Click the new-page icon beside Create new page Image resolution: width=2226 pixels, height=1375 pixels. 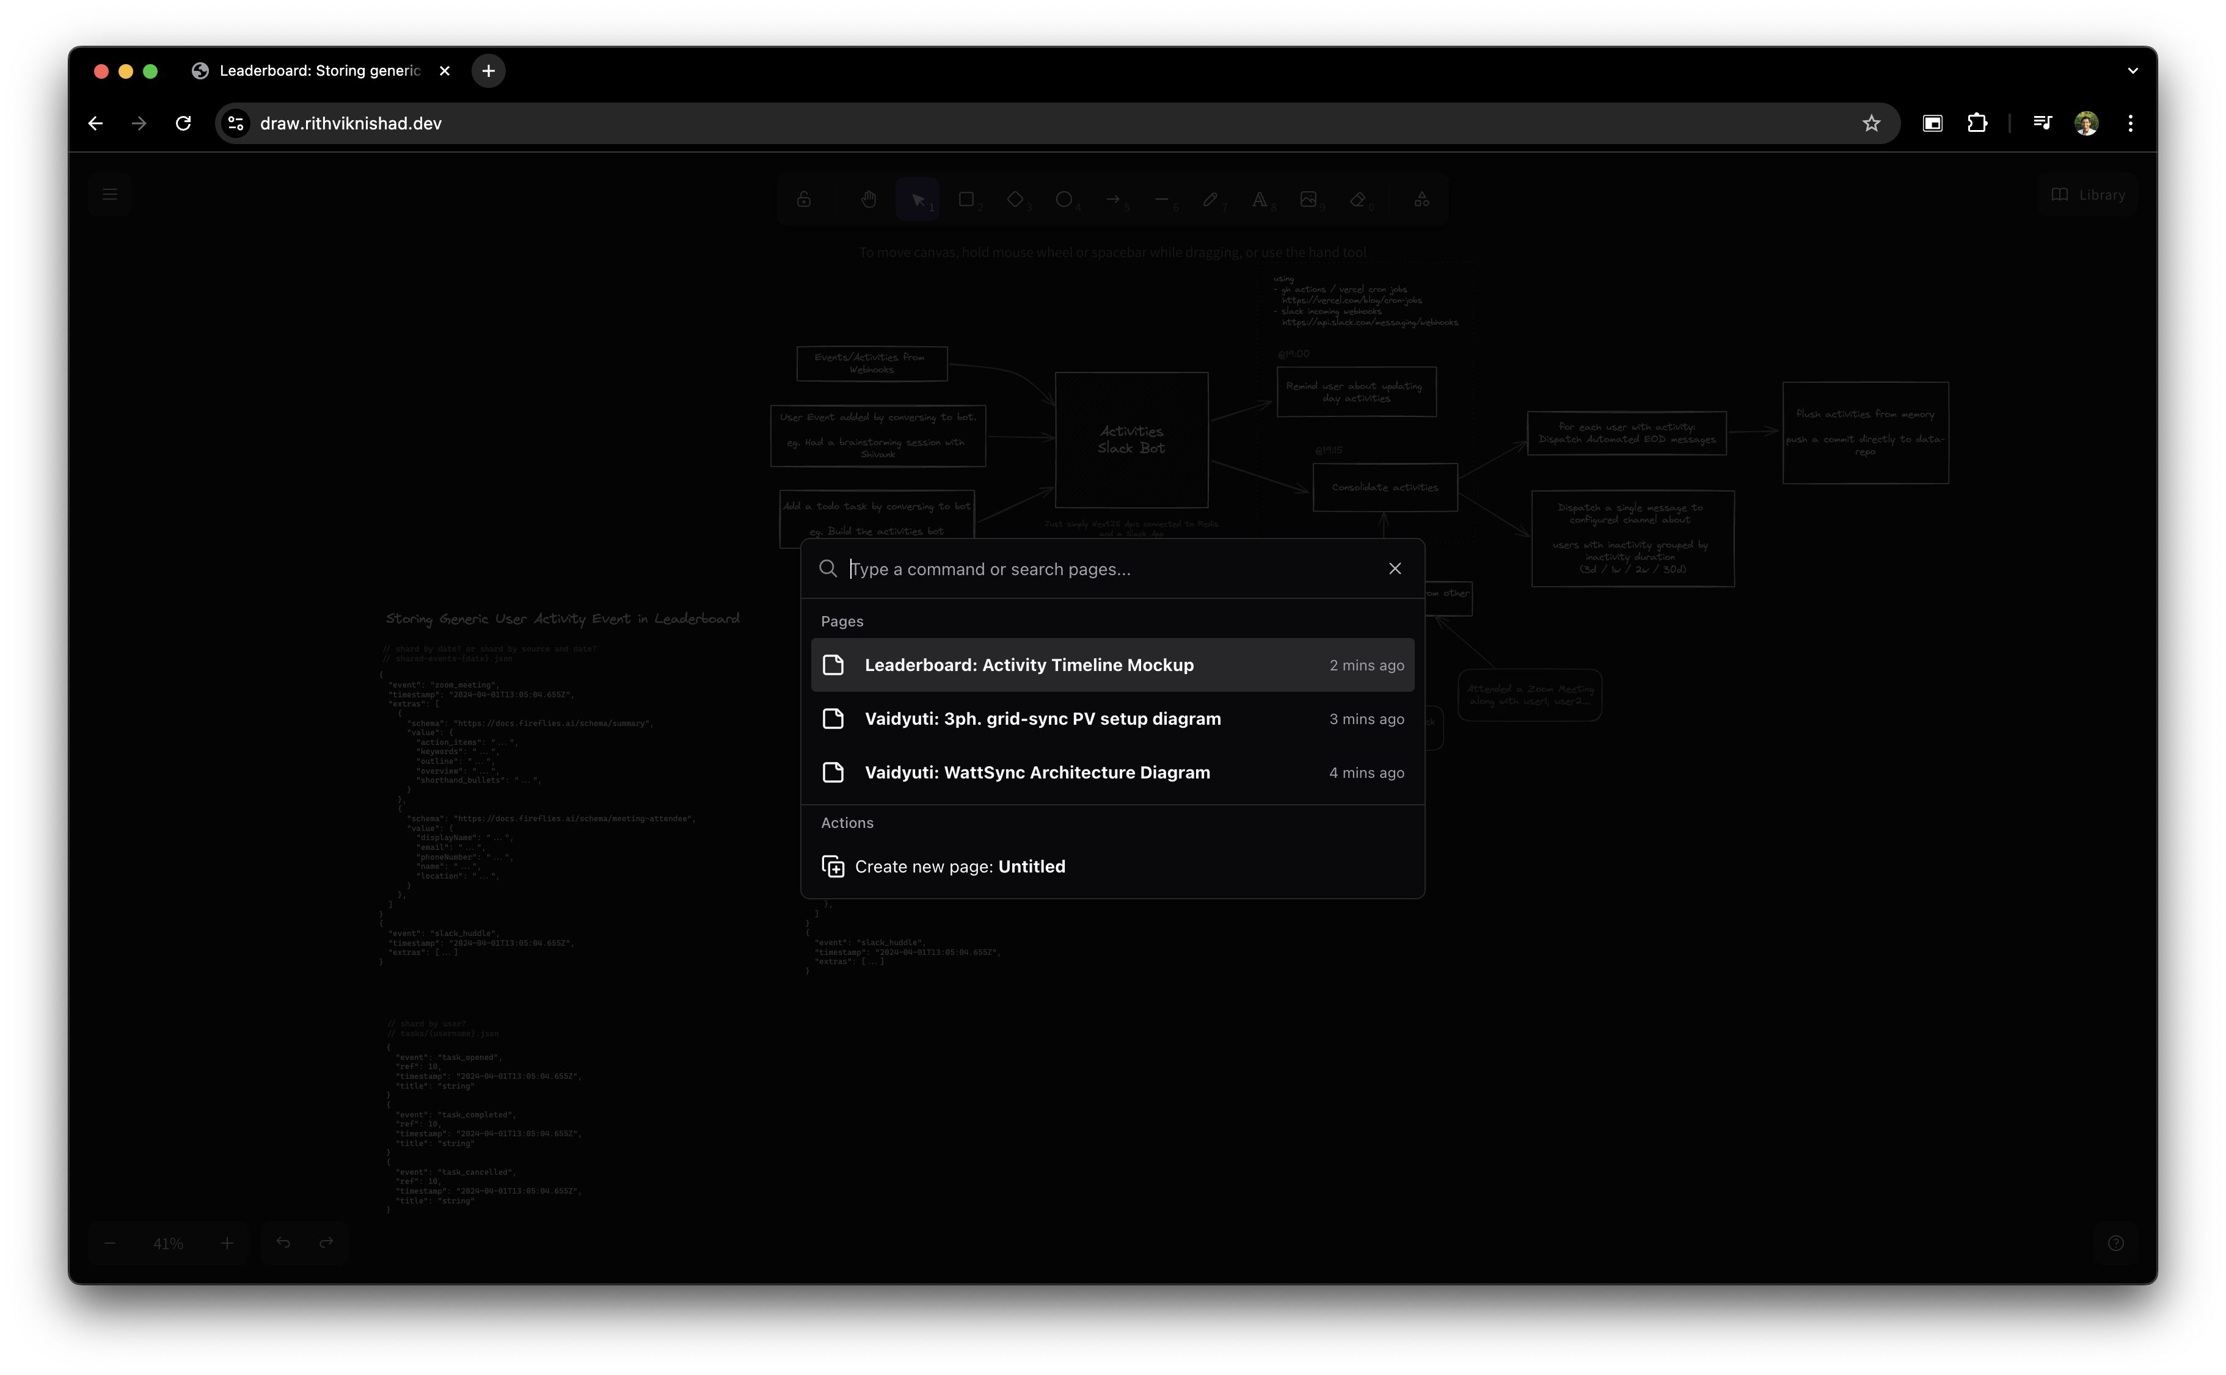[x=833, y=866]
